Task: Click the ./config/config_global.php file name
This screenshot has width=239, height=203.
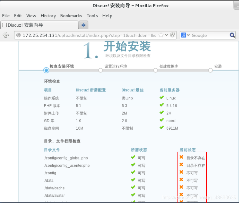Action: 66,158
